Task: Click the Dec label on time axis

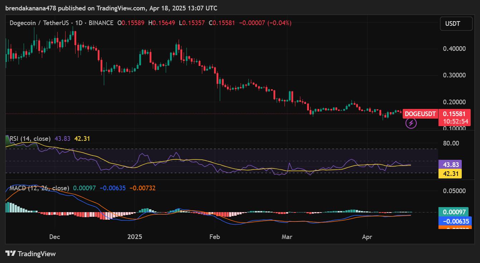Action: coord(55,237)
